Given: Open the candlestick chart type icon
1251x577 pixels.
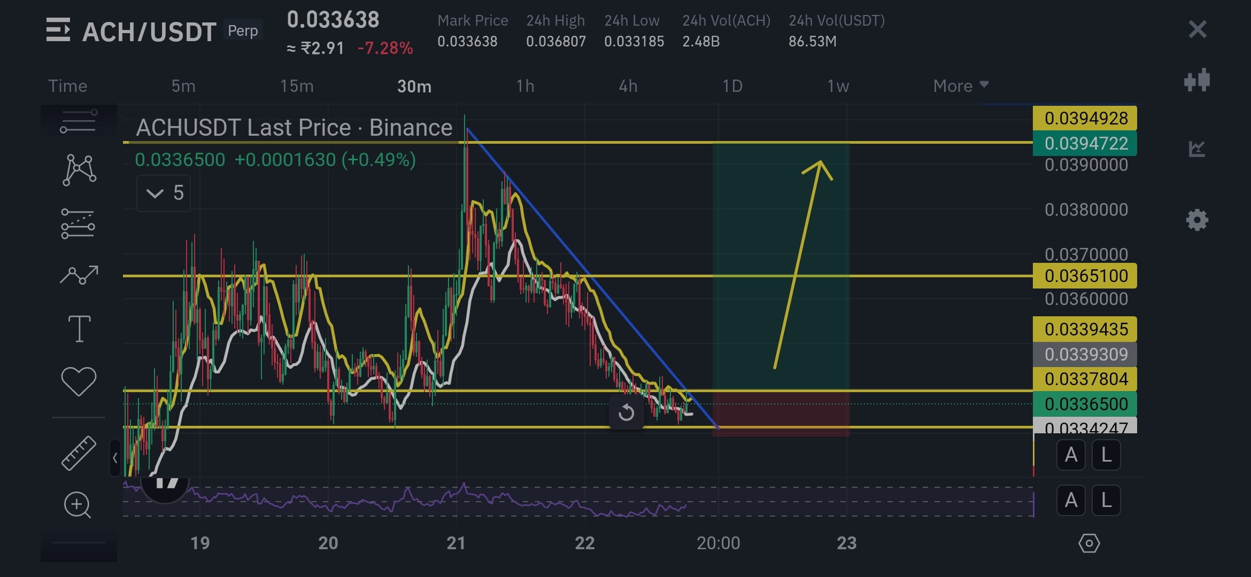Looking at the screenshot, I should point(1197,80).
